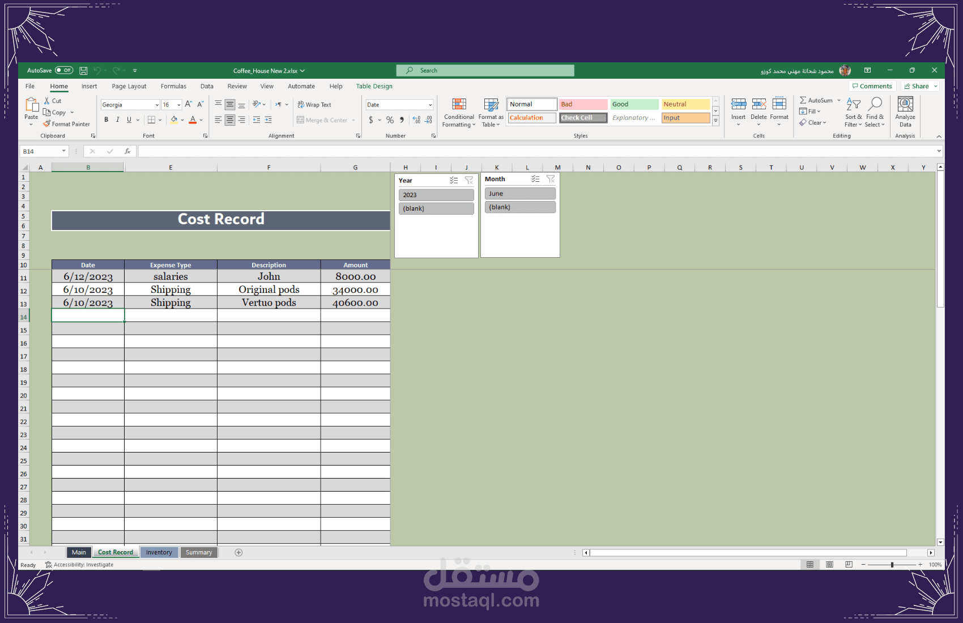Click Accessibility Investigate status icon
The width and height of the screenshot is (963, 623).
click(x=49, y=565)
